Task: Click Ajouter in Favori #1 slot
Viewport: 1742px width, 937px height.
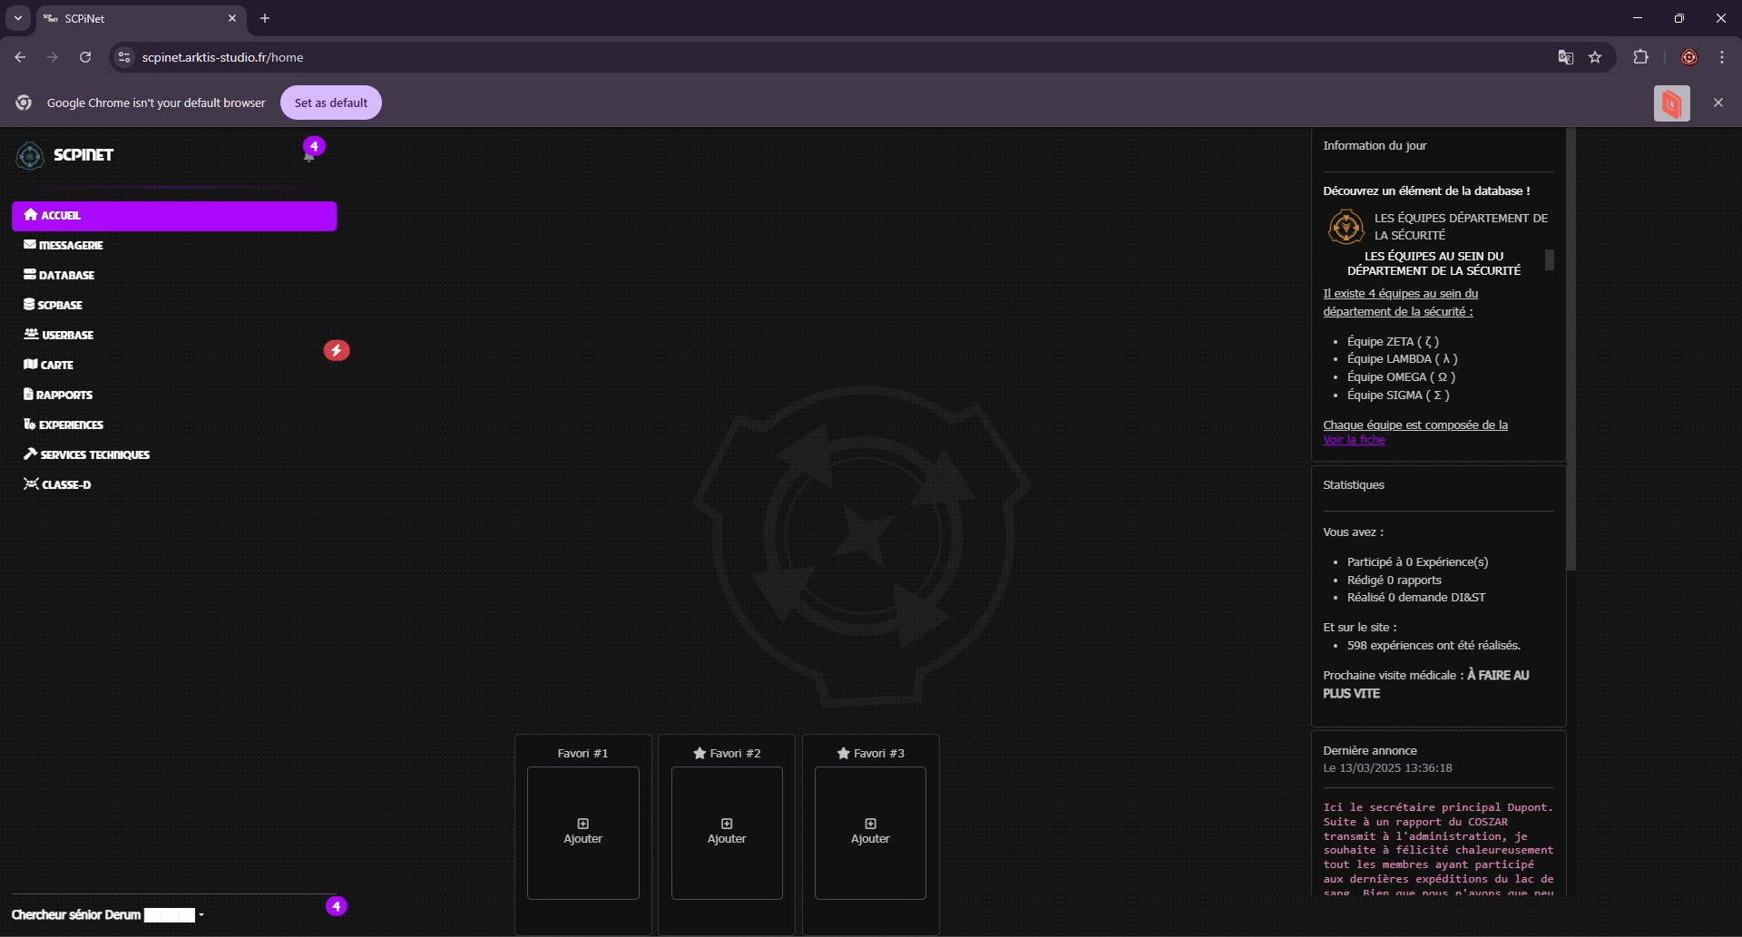Action: 582,832
